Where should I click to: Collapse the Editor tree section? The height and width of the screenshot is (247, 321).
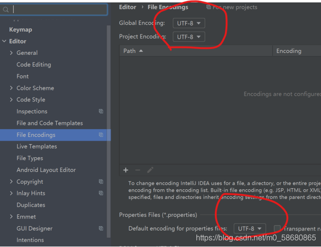click(x=4, y=41)
